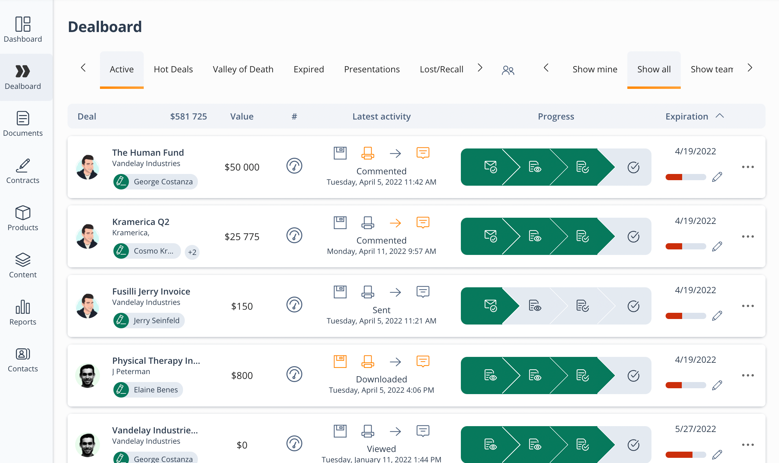779x463 pixels.
Task: Open the gauge icon next to $50 000
Action: (x=294, y=166)
